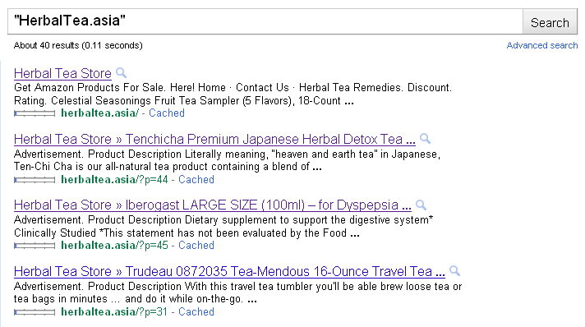Click the green URL herbaltea.asia/?p=45
Viewport: 585px width, 327px height.
tap(114, 245)
